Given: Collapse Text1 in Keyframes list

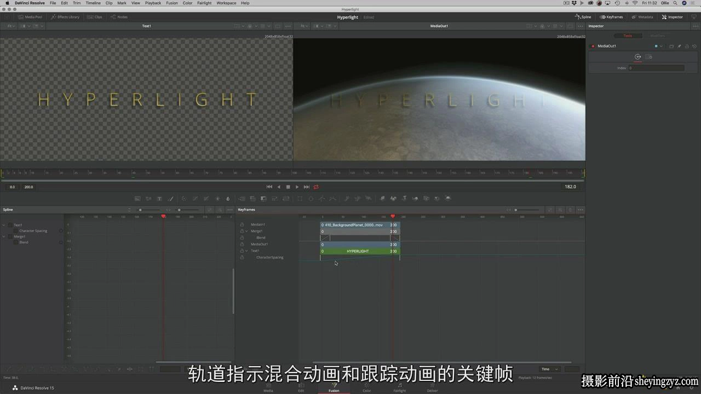Looking at the screenshot, I should (247, 251).
